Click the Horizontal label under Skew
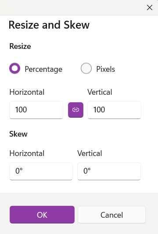Image resolution: width=158 pixels, height=234 pixels. [27, 153]
